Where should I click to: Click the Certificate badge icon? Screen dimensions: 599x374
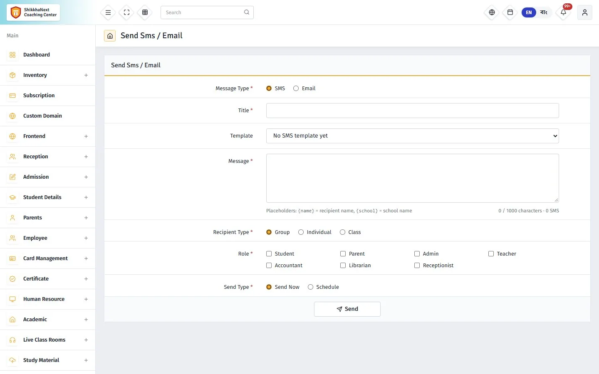point(12,279)
